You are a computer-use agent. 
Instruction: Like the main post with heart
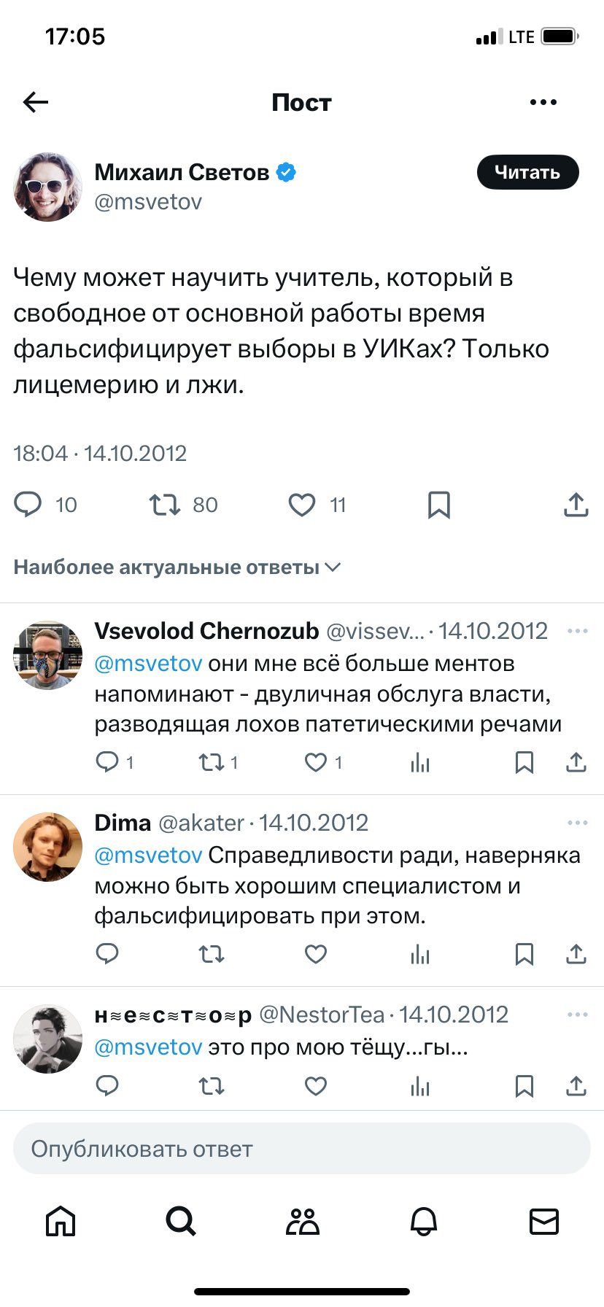point(302,505)
